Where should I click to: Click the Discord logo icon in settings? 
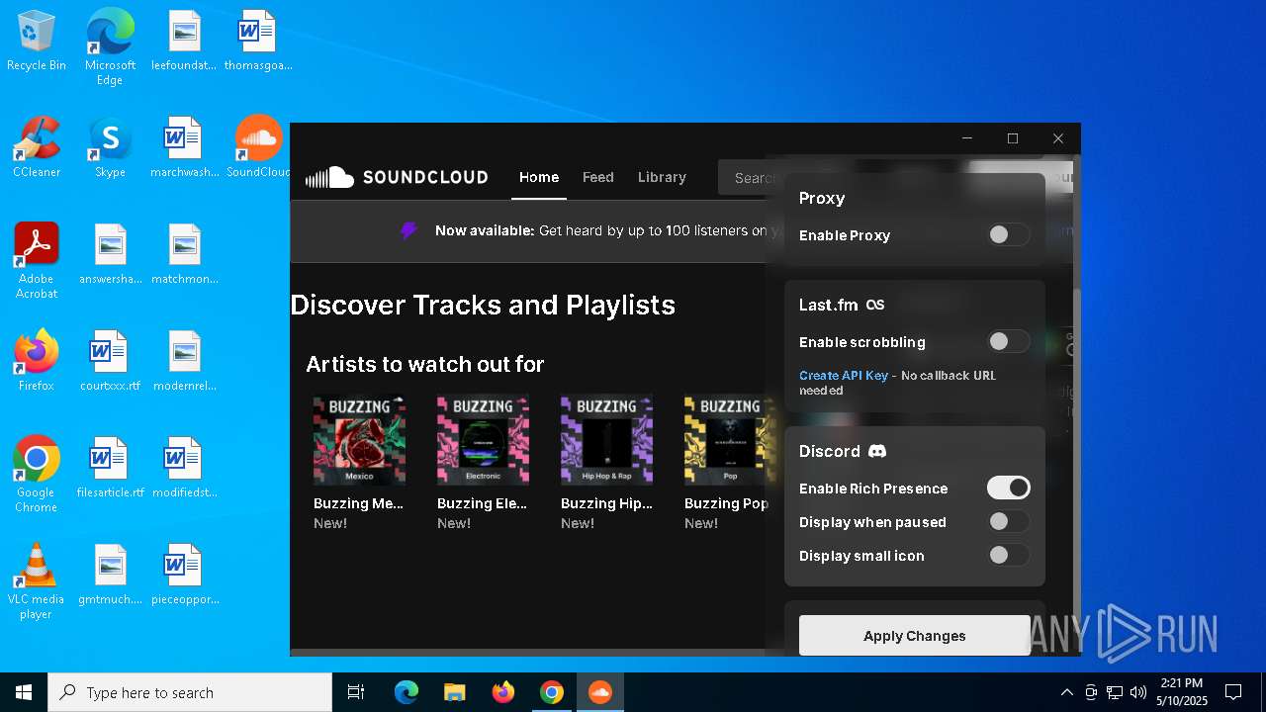click(x=877, y=451)
